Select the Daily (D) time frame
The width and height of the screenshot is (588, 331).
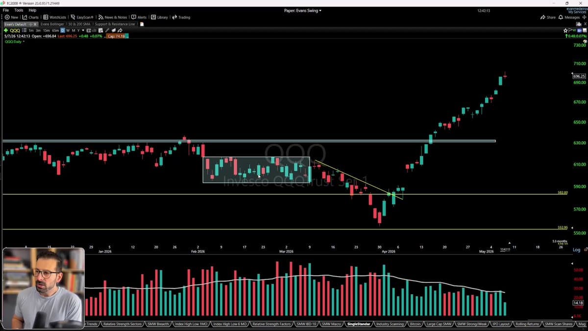[63, 30]
